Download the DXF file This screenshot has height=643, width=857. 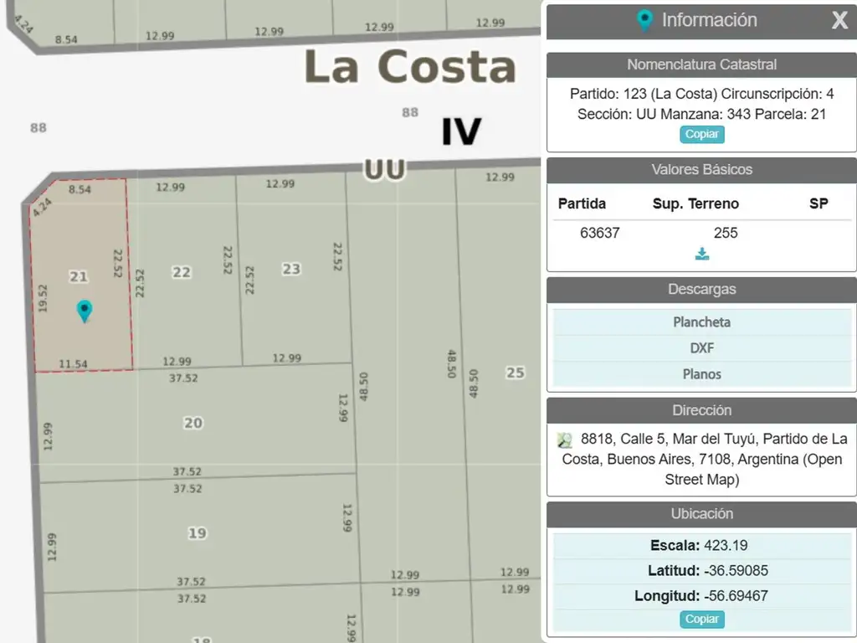coord(701,348)
